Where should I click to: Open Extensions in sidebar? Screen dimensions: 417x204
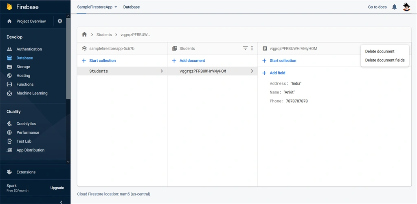point(26,172)
